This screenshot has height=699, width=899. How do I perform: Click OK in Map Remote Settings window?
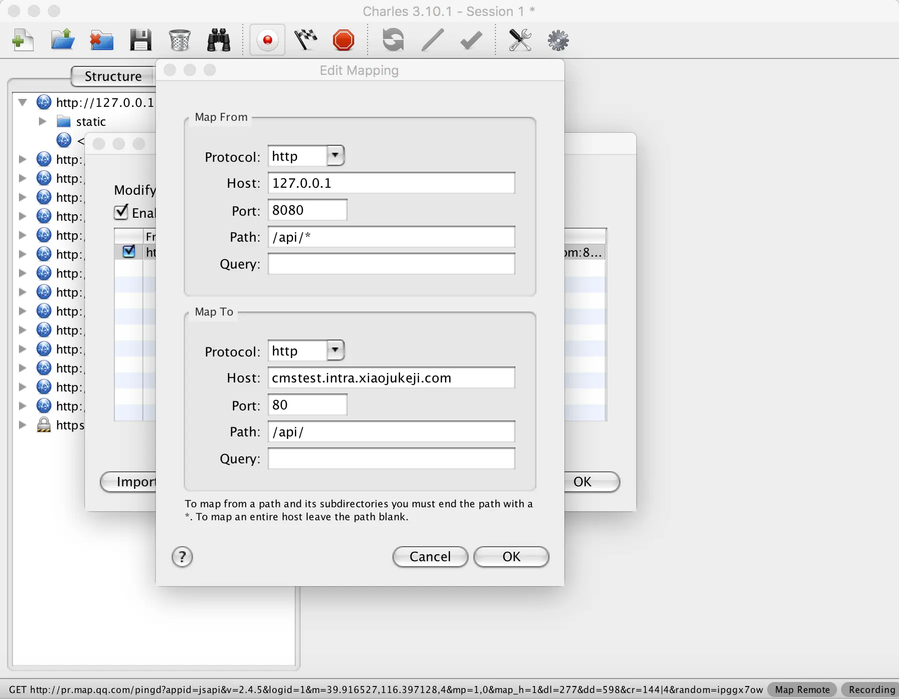pos(592,482)
